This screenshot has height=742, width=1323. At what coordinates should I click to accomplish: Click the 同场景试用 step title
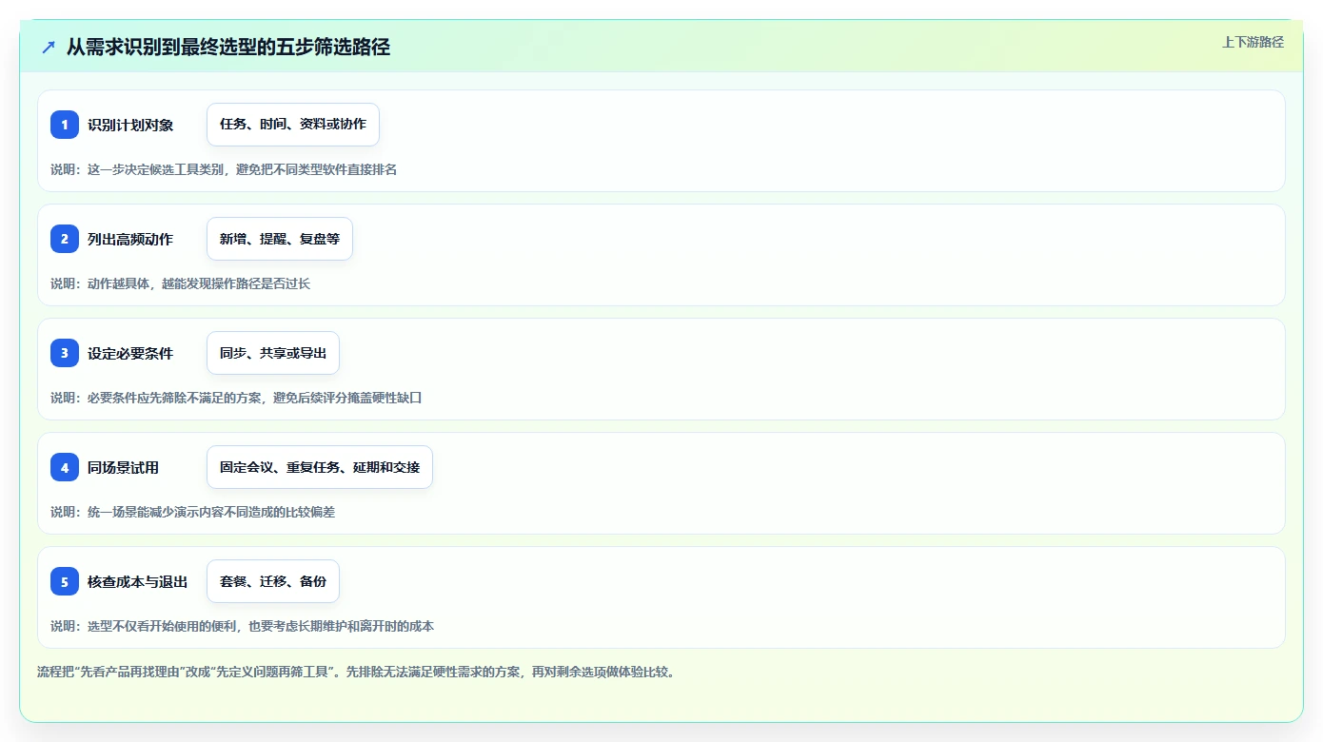coord(123,467)
